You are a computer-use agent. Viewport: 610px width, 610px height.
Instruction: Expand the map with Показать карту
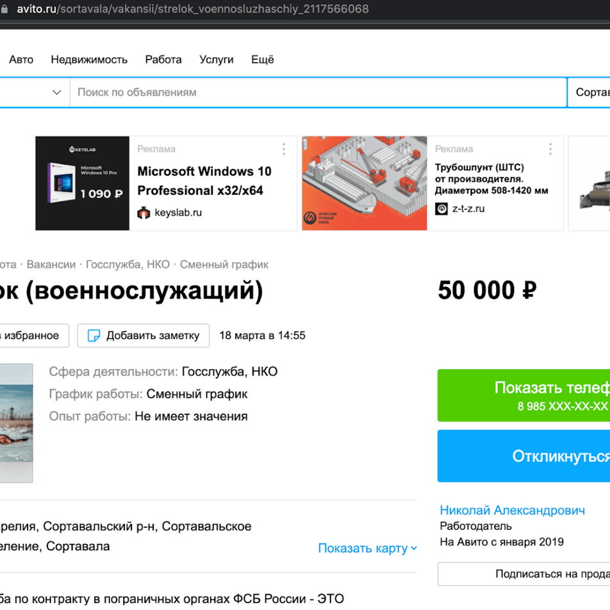(x=367, y=548)
